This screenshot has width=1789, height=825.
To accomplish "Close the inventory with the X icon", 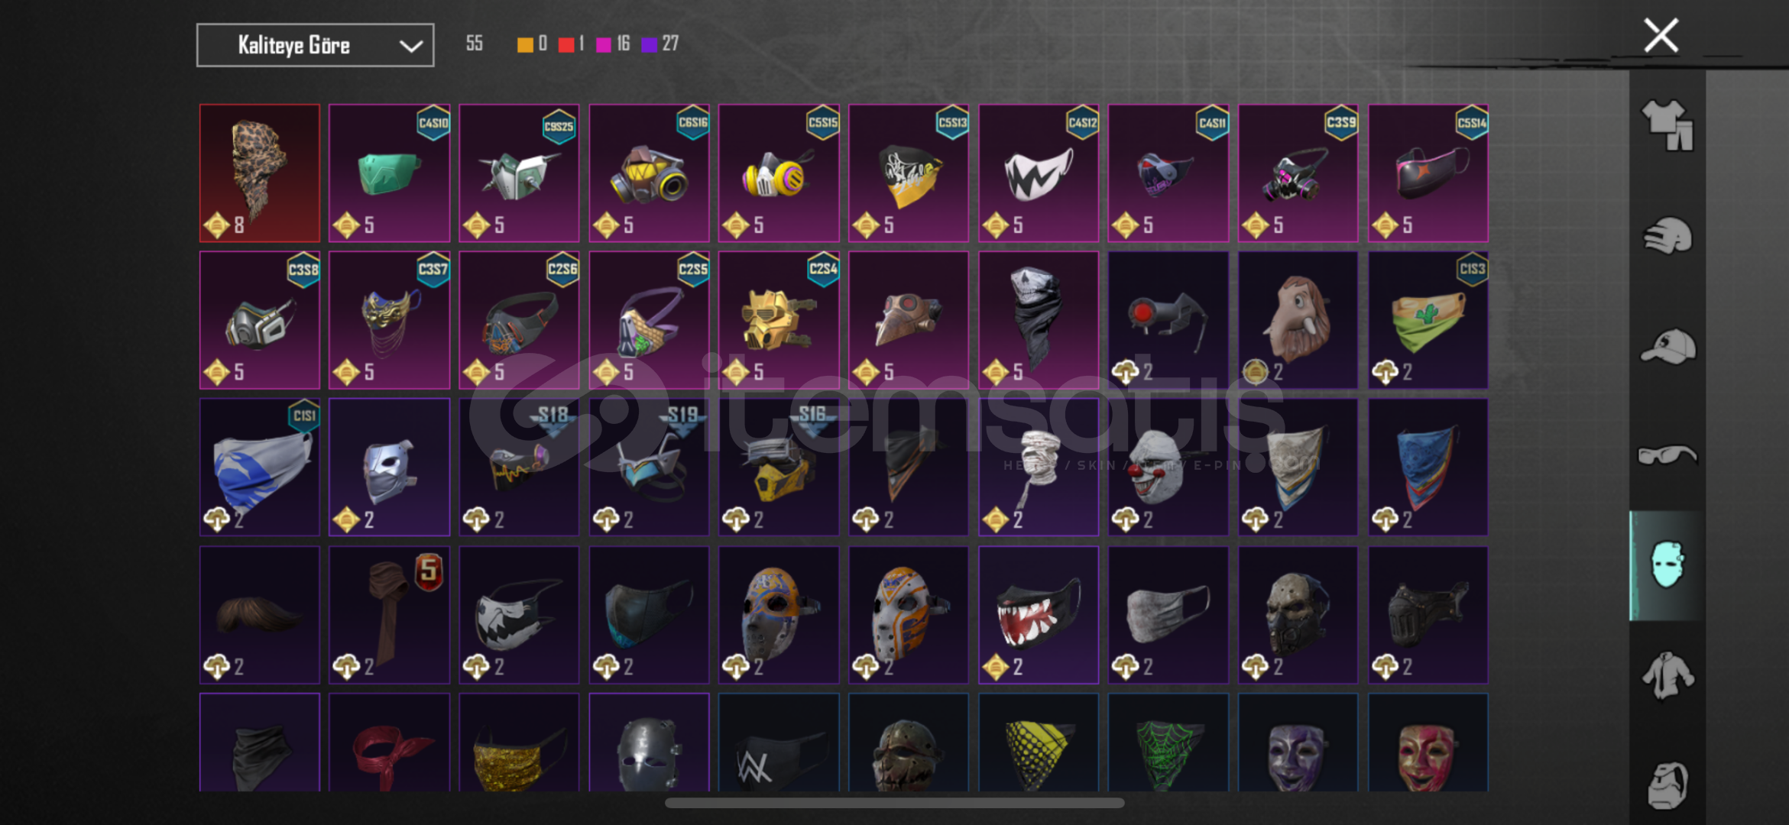I will [x=1661, y=36].
